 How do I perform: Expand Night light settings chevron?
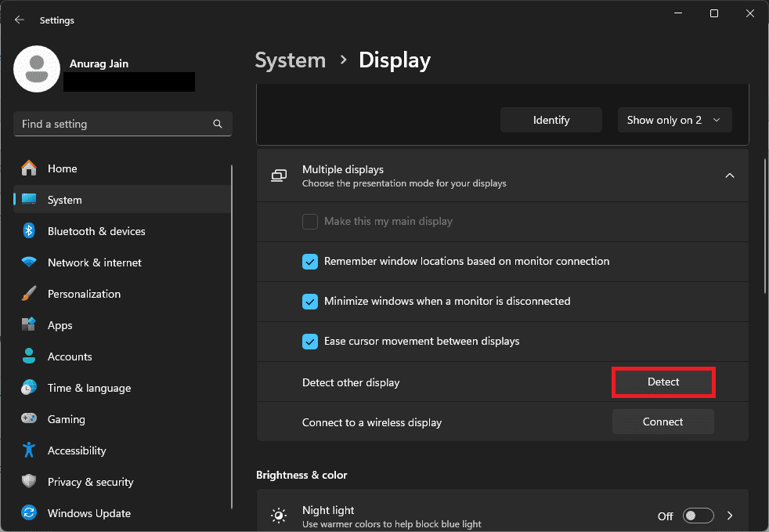pyautogui.click(x=730, y=516)
